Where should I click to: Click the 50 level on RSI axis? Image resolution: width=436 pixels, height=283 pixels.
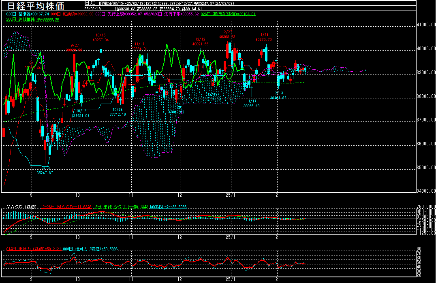click(x=419, y=262)
